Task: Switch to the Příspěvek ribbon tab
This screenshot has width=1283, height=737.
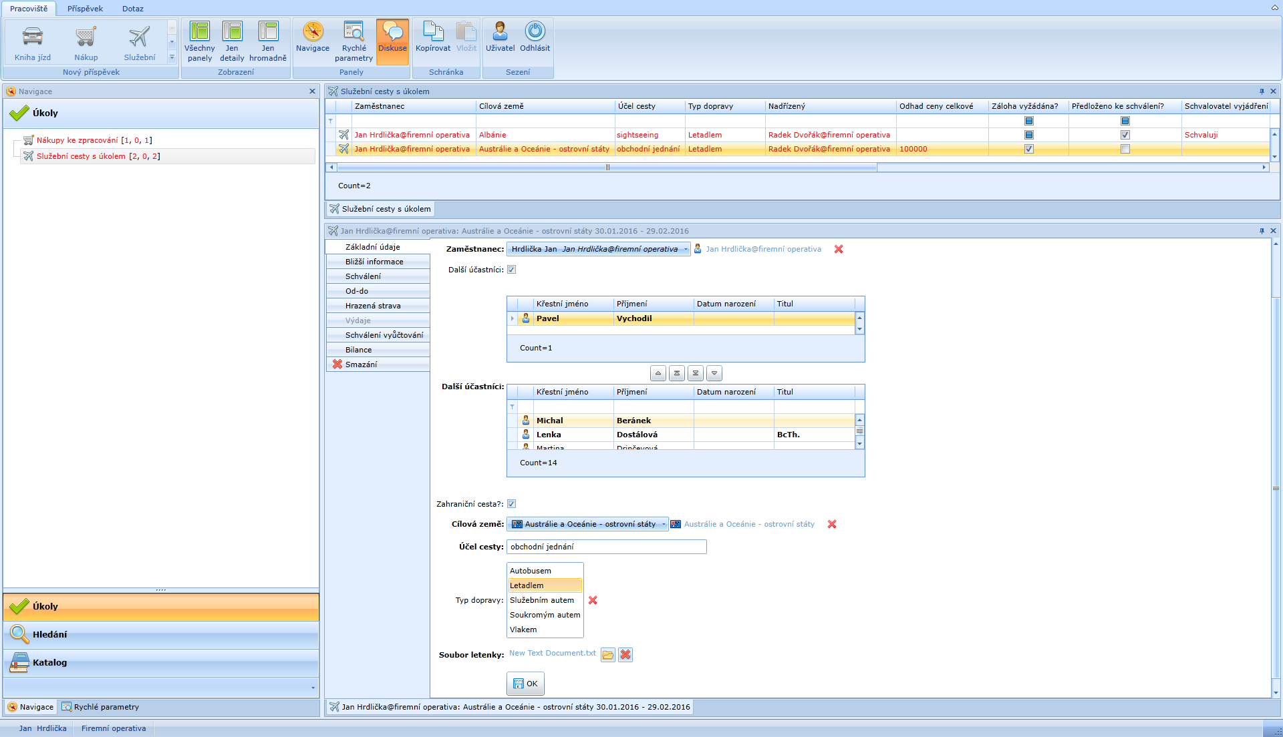Action: [85, 9]
